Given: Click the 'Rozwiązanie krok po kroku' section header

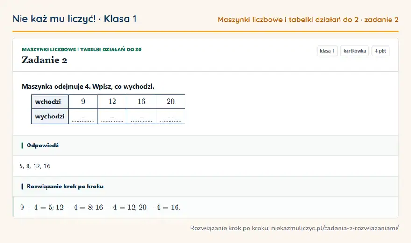Looking at the screenshot, I should pos(205,187).
